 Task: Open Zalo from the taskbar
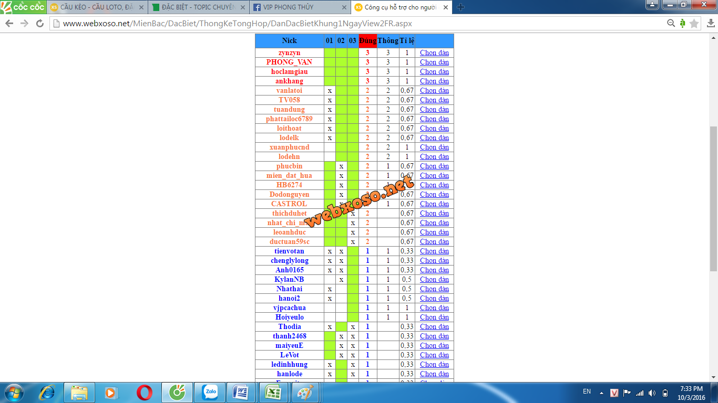210,392
